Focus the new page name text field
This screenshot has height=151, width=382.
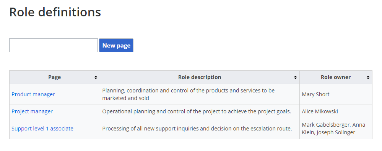coord(54,45)
